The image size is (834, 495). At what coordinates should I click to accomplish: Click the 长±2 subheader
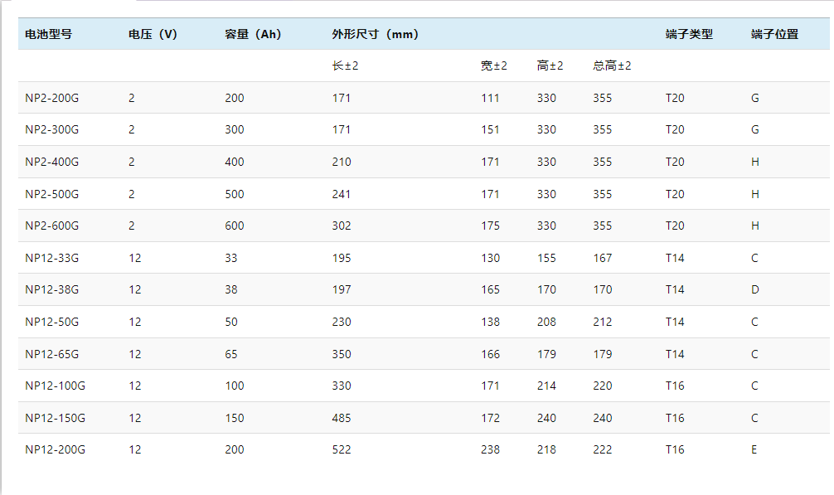pyautogui.click(x=345, y=66)
